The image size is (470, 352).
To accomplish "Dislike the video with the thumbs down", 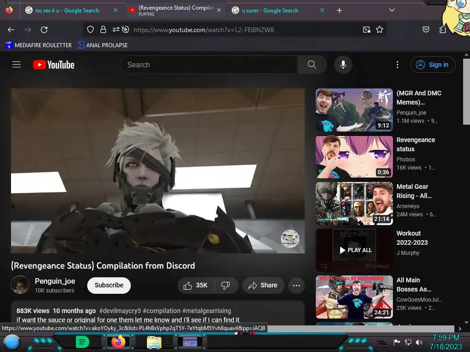I will (x=225, y=285).
